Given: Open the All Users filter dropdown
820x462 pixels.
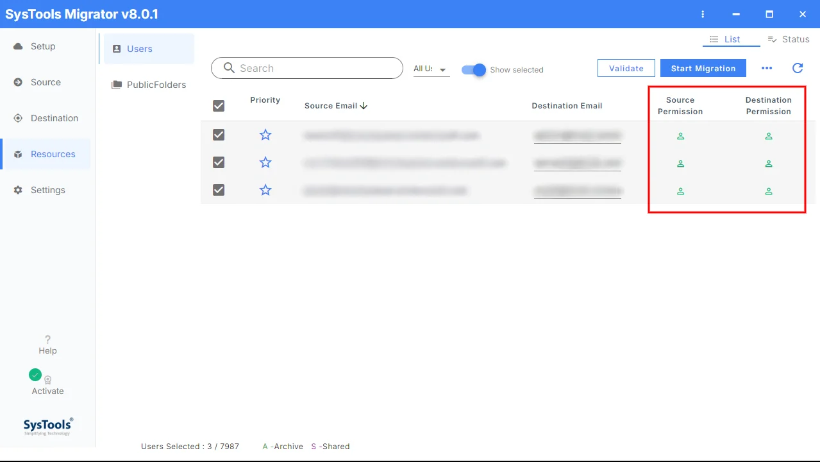Looking at the screenshot, I should click(x=431, y=69).
